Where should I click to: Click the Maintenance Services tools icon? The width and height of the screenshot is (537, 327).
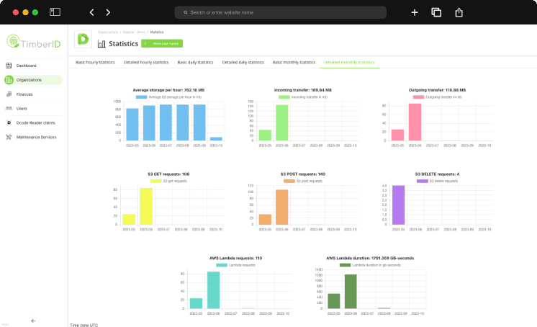(x=9, y=137)
